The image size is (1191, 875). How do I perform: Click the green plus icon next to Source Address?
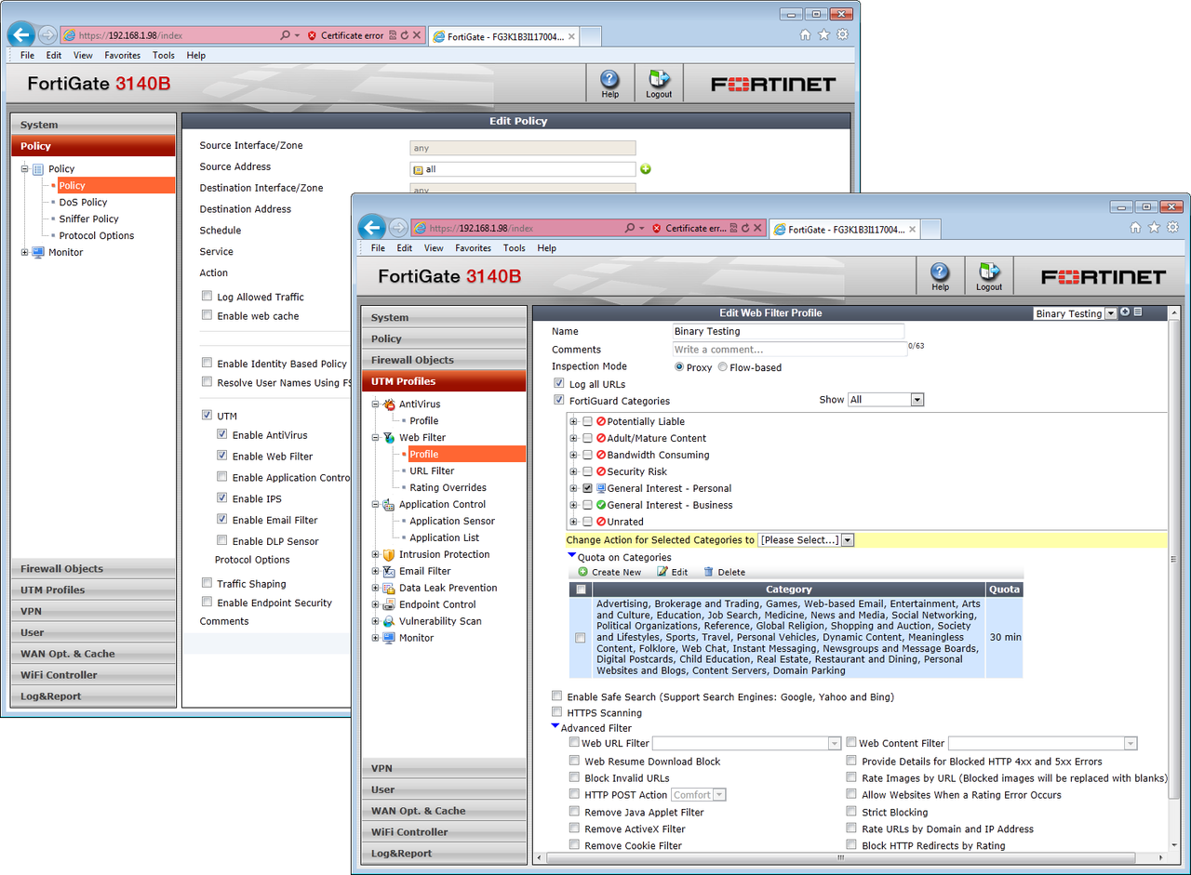coord(645,169)
